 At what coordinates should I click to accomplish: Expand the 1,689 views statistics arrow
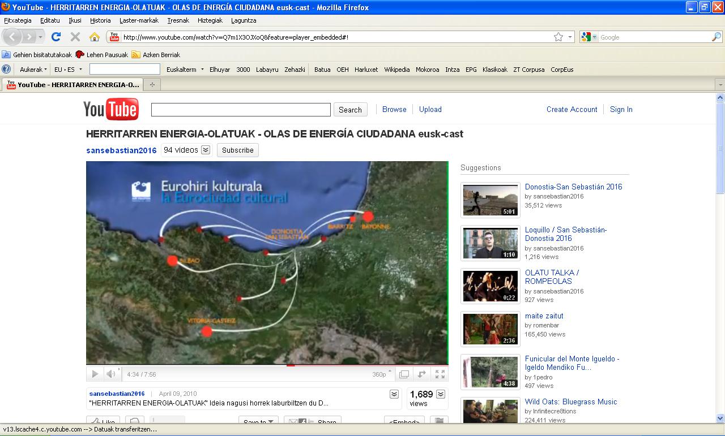(x=441, y=394)
